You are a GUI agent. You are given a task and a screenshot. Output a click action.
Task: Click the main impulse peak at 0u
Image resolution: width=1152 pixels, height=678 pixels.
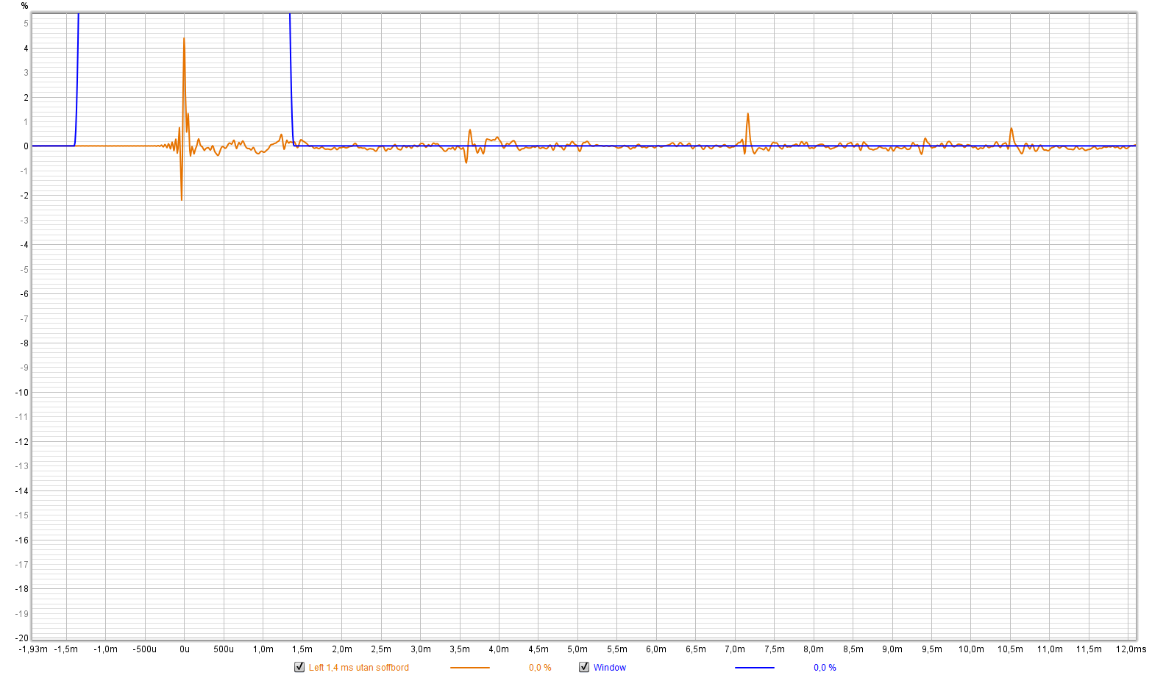point(184,40)
